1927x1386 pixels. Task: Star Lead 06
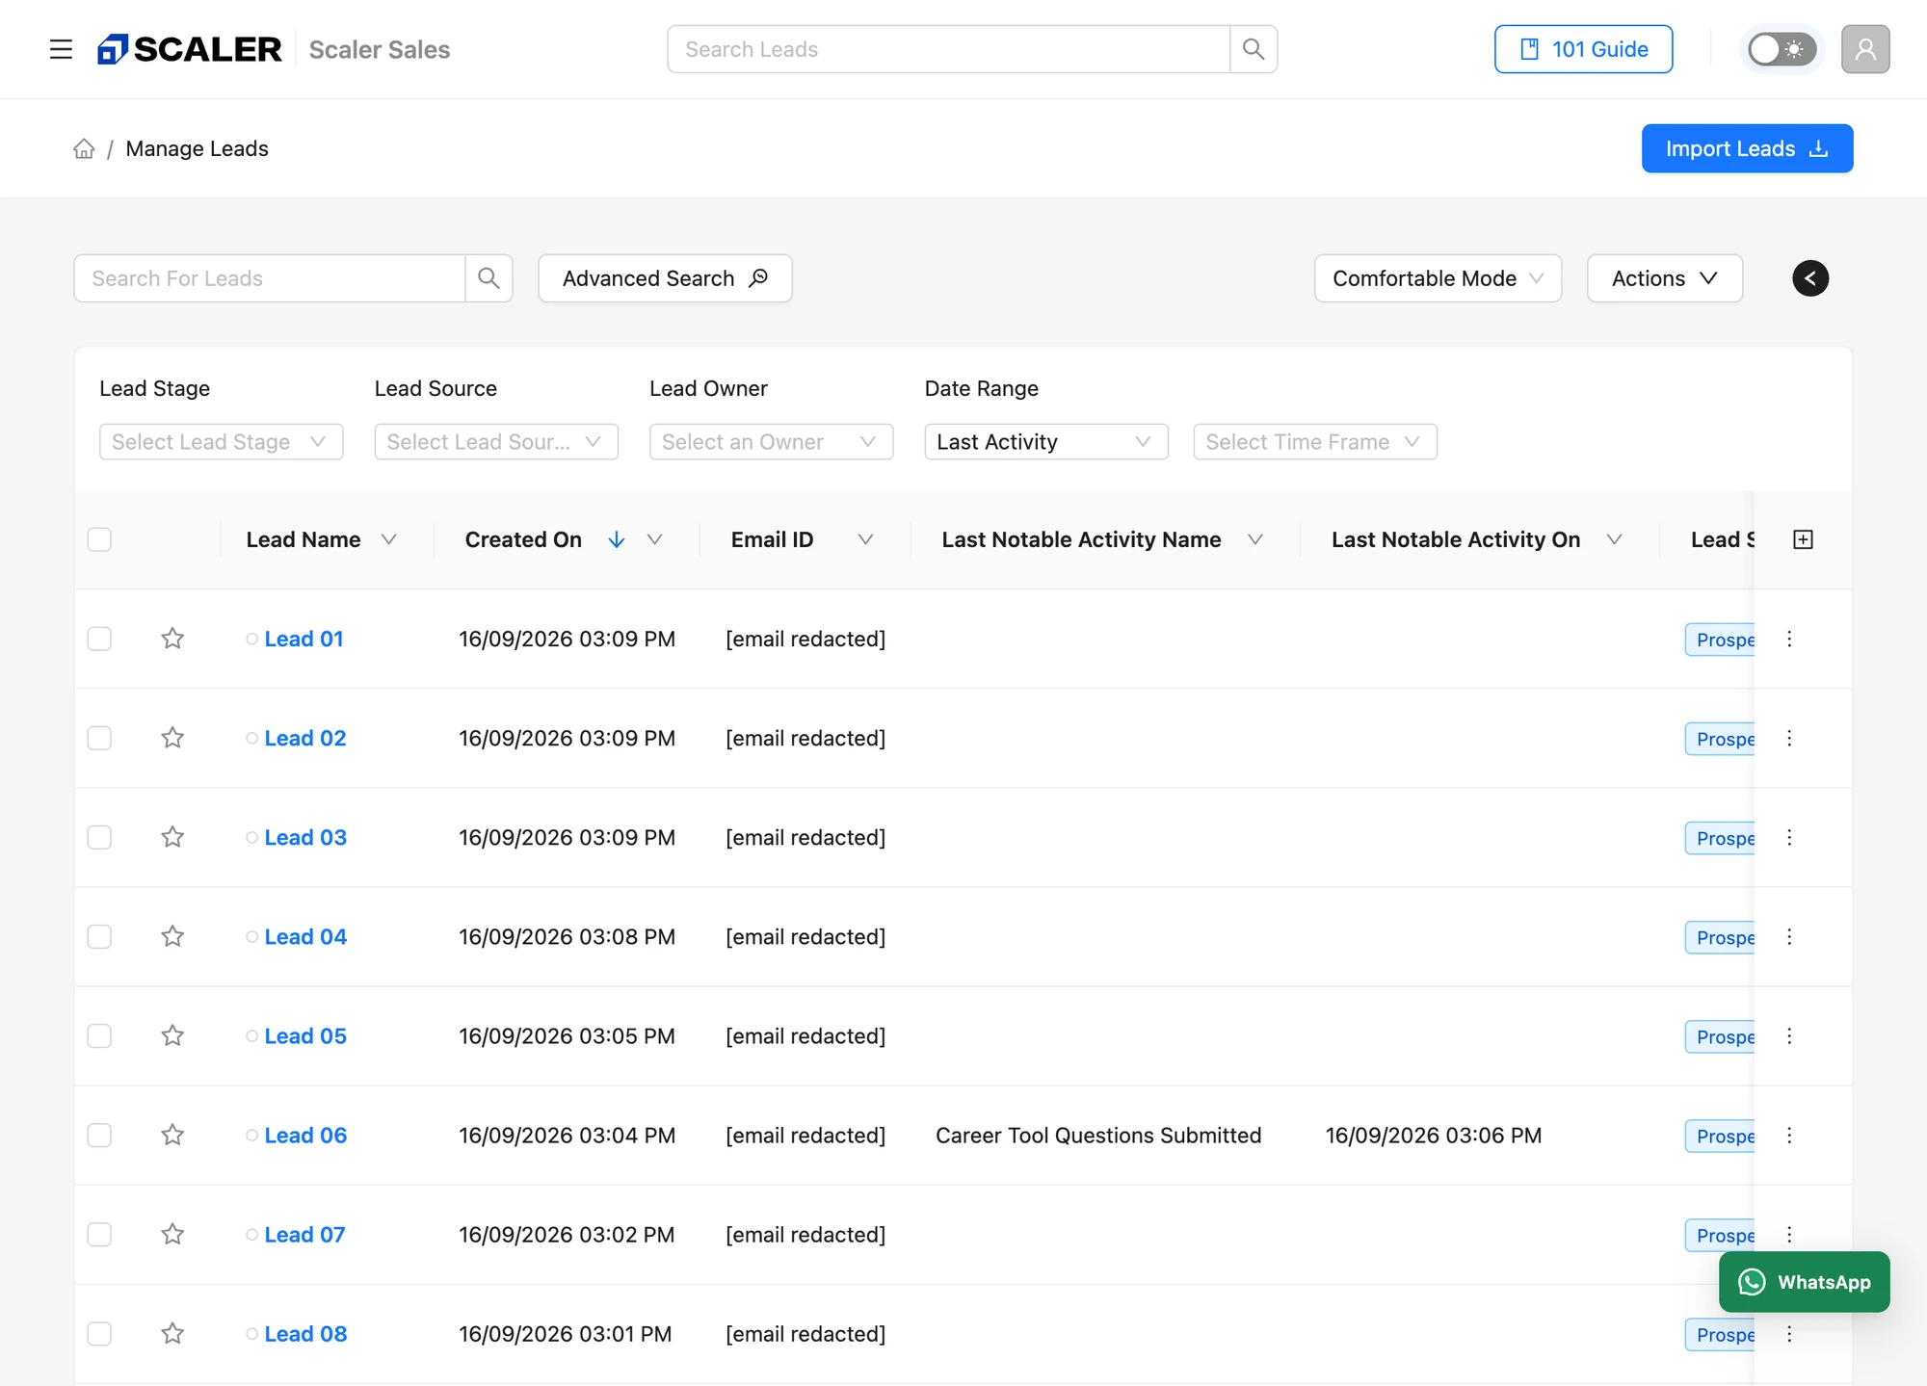pyautogui.click(x=172, y=1135)
